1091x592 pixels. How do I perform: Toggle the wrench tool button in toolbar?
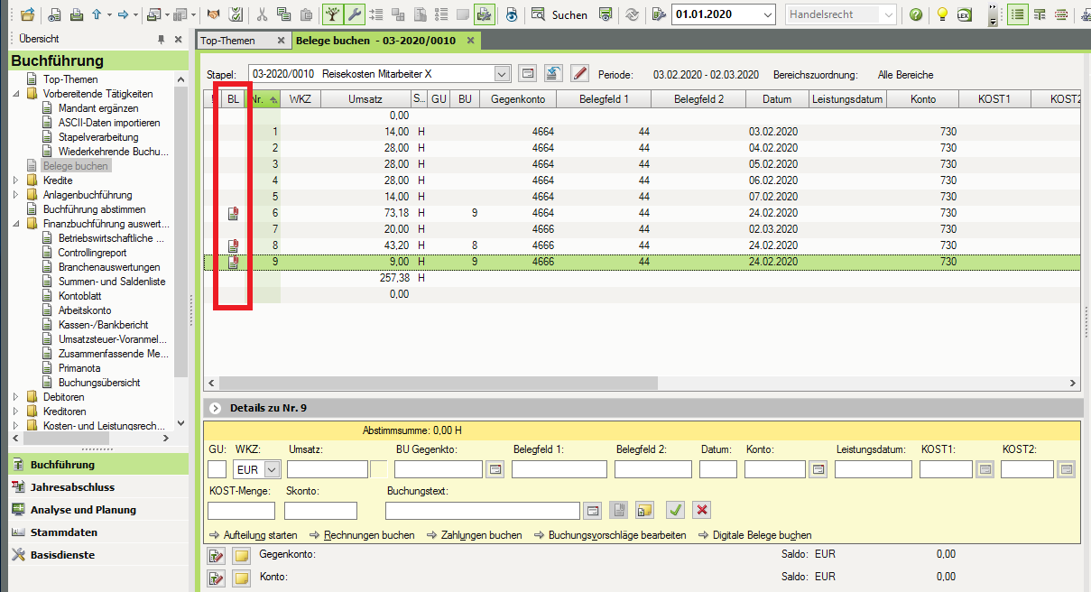pyautogui.click(x=355, y=14)
